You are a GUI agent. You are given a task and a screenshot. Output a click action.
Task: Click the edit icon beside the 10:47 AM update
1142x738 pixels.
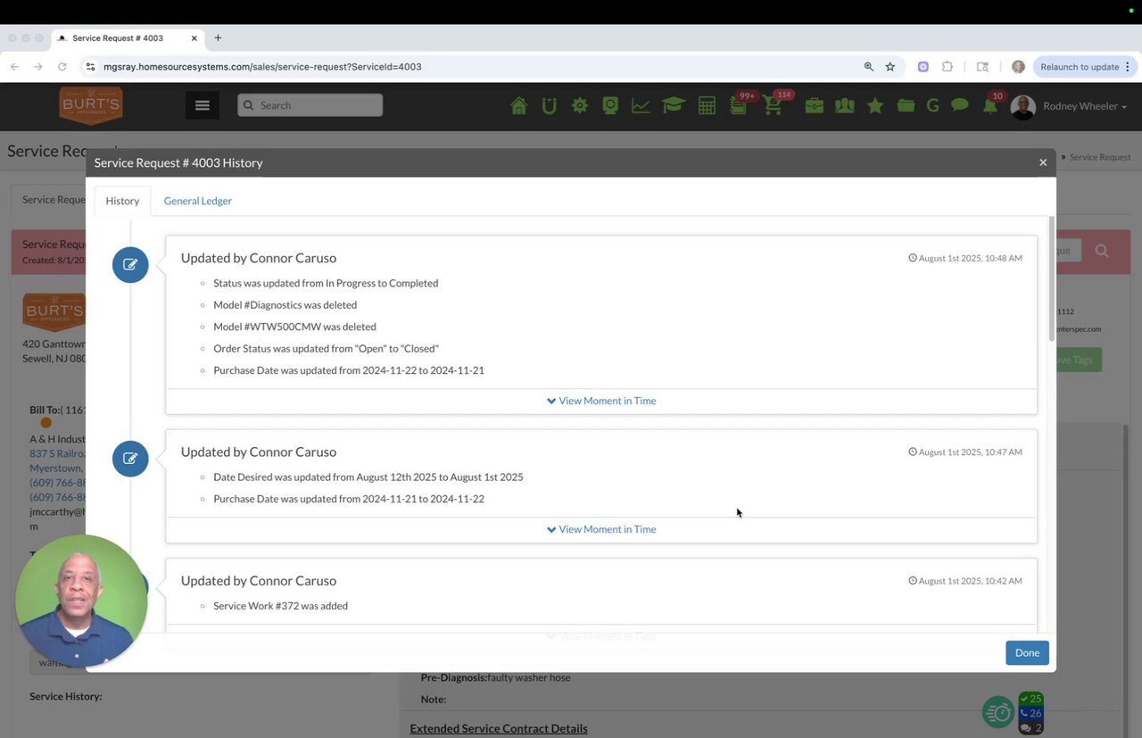point(130,459)
